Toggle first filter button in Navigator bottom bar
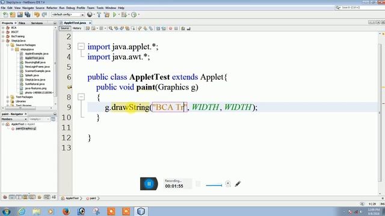The width and height of the screenshot is (385, 216). click(x=5, y=197)
